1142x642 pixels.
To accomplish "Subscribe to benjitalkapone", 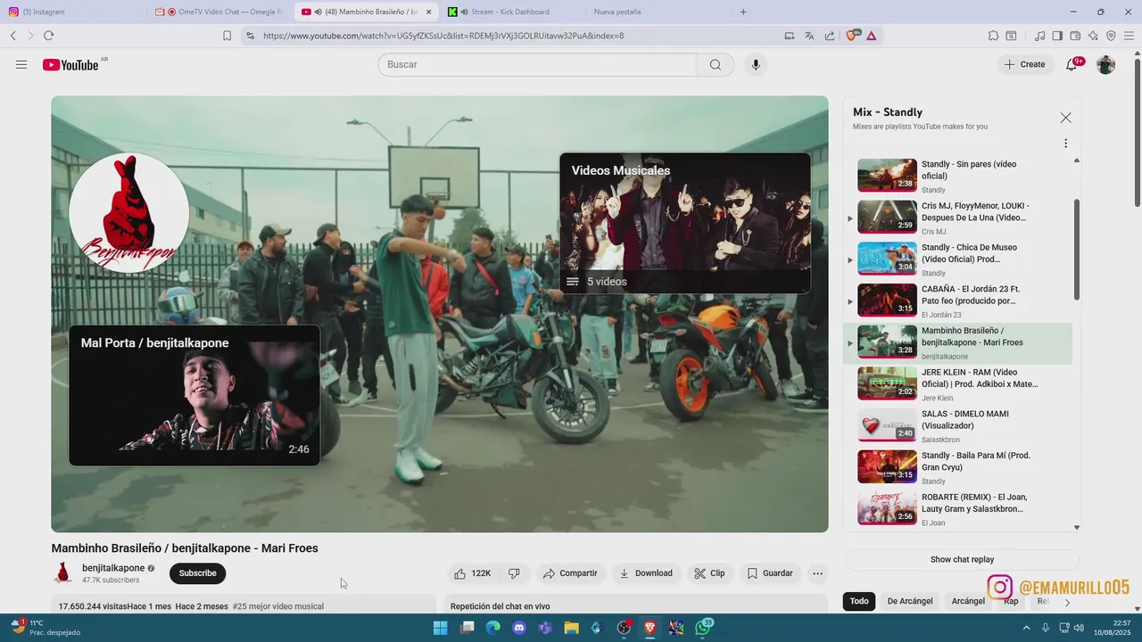I will [197, 573].
